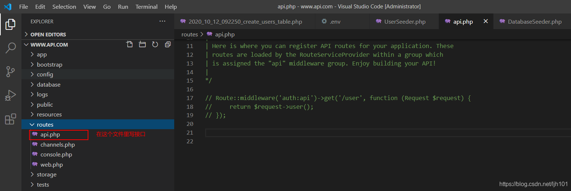Open the Search view icon
This screenshot has width=571, height=191.
[11, 48]
